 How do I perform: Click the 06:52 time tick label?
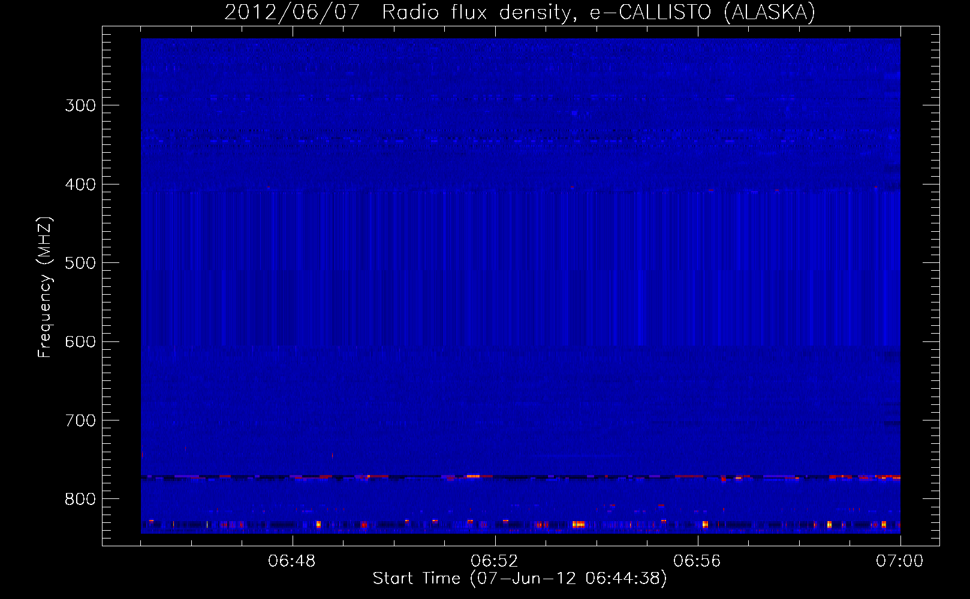[x=495, y=561]
